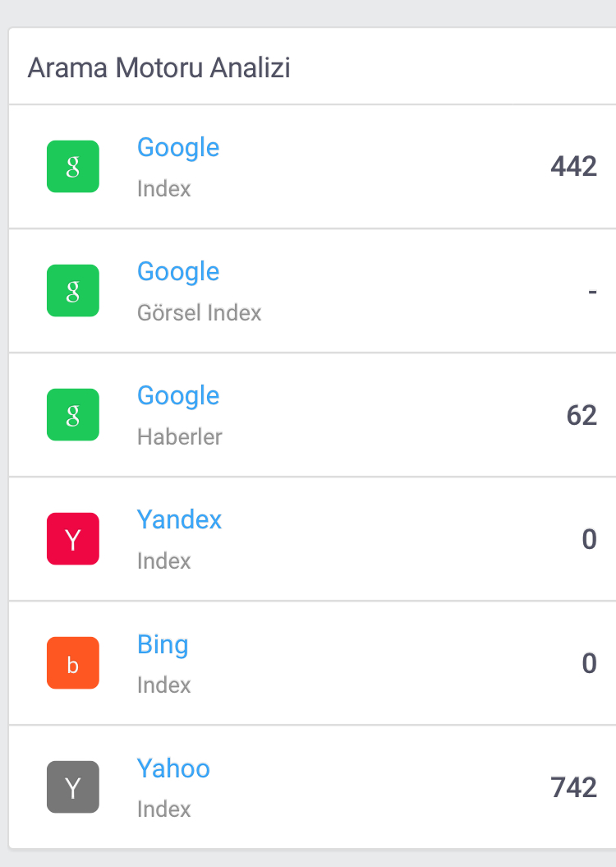Click the Haberler count 62

tap(582, 415)
